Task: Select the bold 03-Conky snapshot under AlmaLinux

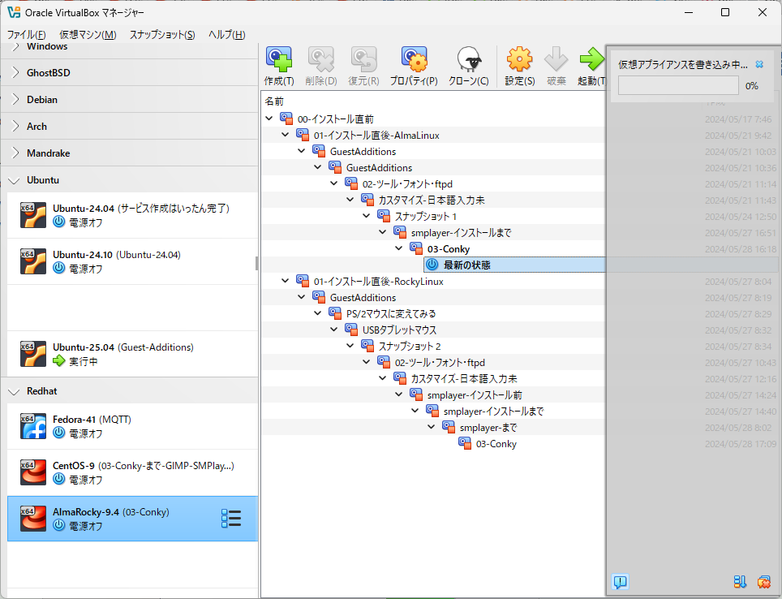Action: 449,248
